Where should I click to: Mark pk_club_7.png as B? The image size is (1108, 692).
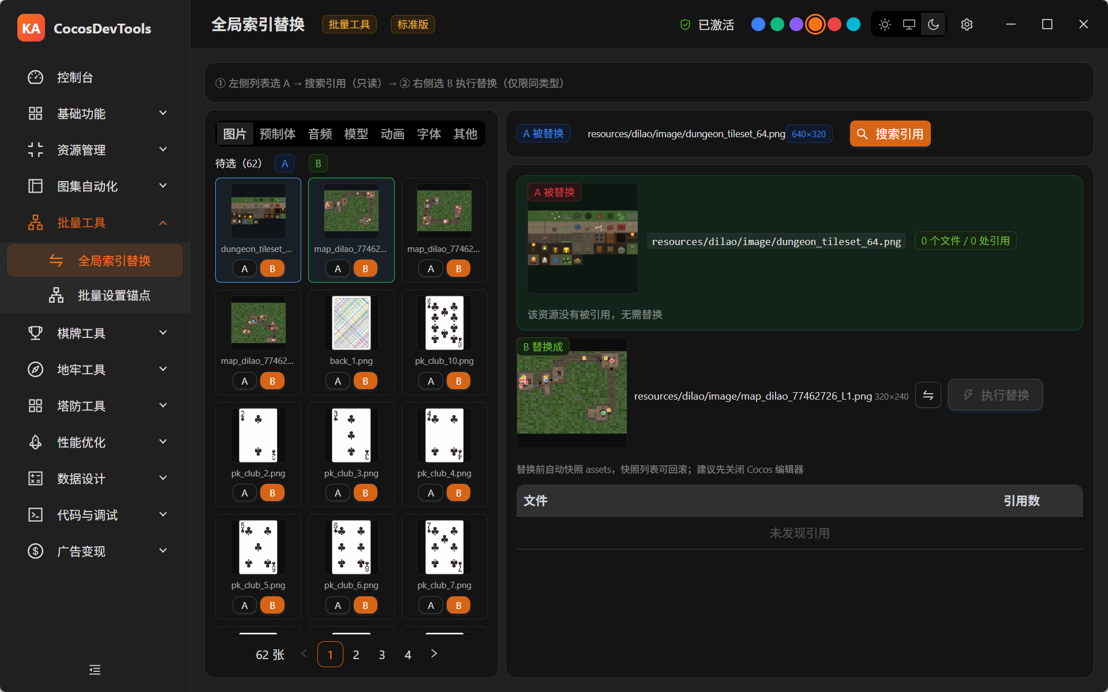pyautogui.click(x=459, y=605)
